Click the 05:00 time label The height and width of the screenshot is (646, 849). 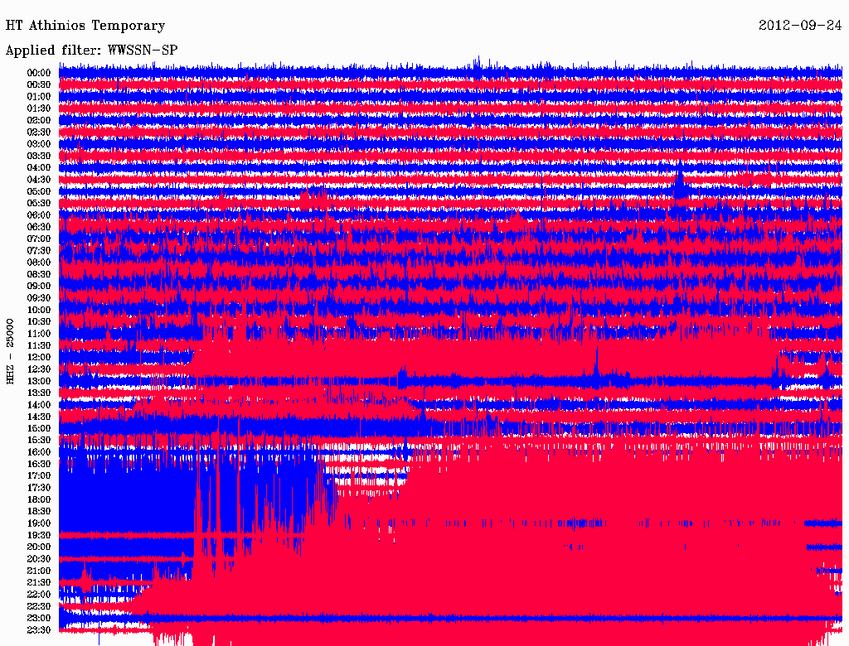click(x=39, y=191)
